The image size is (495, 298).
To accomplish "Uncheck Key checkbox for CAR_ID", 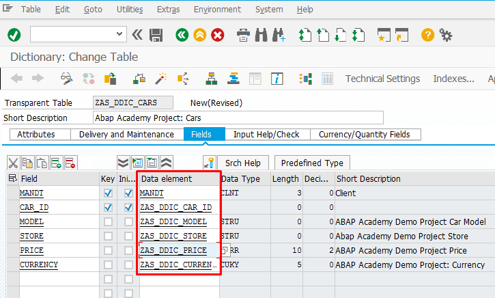I will pos(108,208).
